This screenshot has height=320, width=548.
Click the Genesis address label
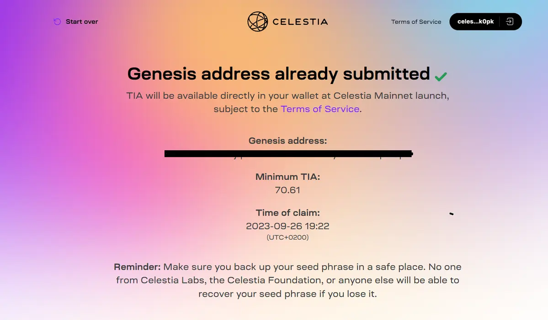[x=287, y=141]
